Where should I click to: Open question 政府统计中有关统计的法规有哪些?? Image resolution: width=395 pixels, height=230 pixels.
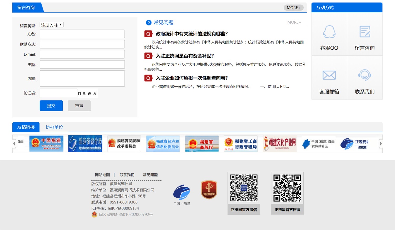pos(192,34)
